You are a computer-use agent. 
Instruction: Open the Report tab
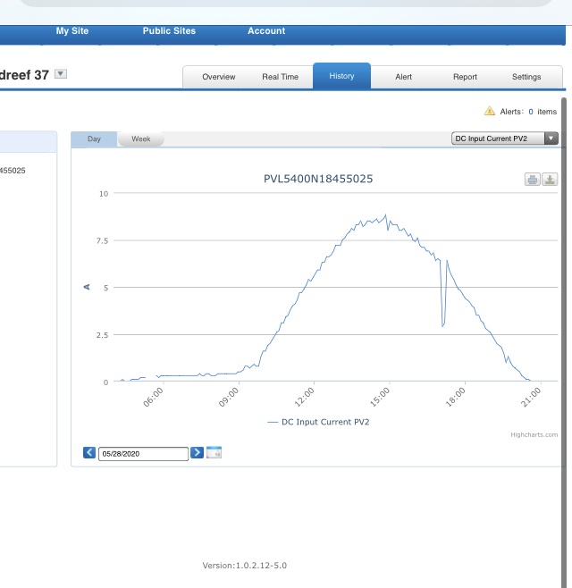pos(465,77)
